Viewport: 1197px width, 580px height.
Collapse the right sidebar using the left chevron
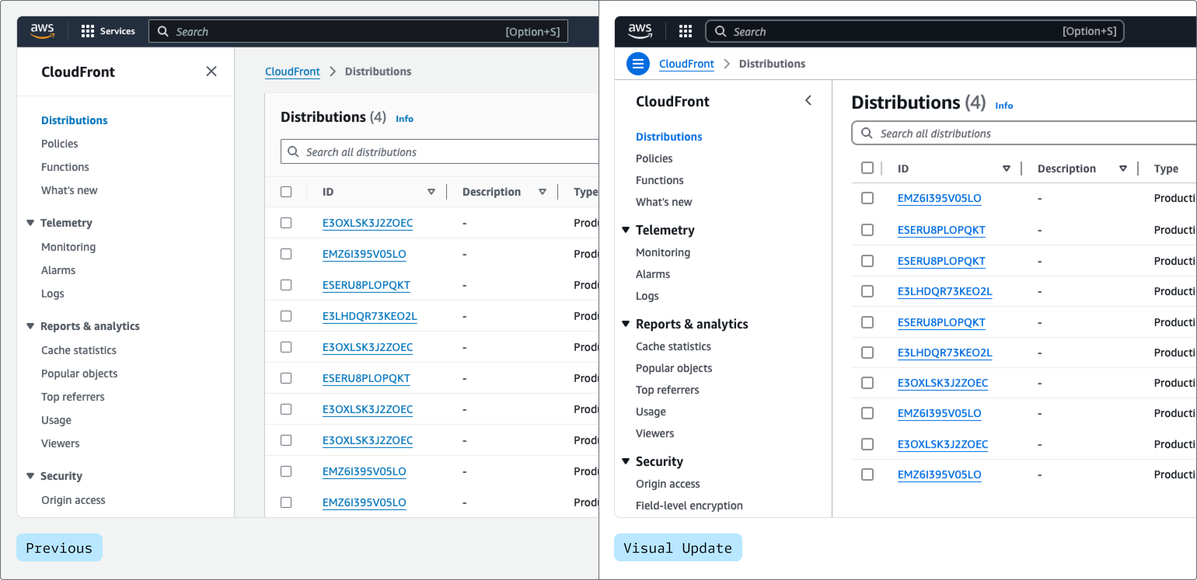tap(808, 101)
